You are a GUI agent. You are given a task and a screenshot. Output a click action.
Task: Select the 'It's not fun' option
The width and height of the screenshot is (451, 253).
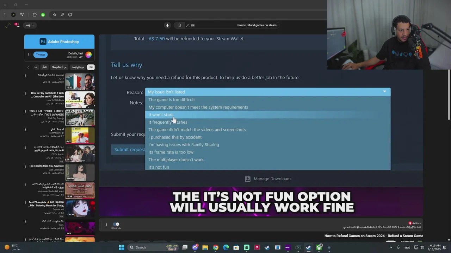click(268, 167)
